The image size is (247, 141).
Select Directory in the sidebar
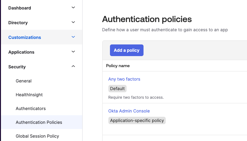[x=18, y=23]
